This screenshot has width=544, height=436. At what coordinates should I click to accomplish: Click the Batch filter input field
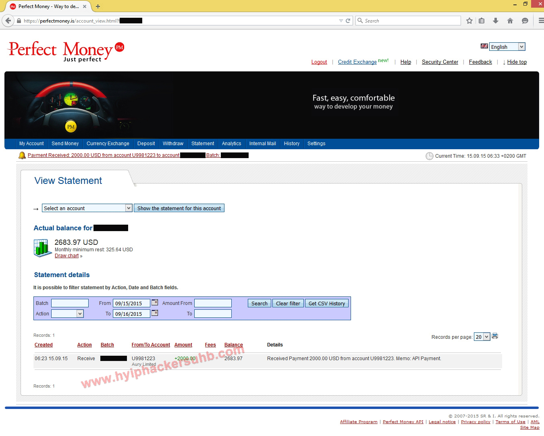tap(70, 303)
